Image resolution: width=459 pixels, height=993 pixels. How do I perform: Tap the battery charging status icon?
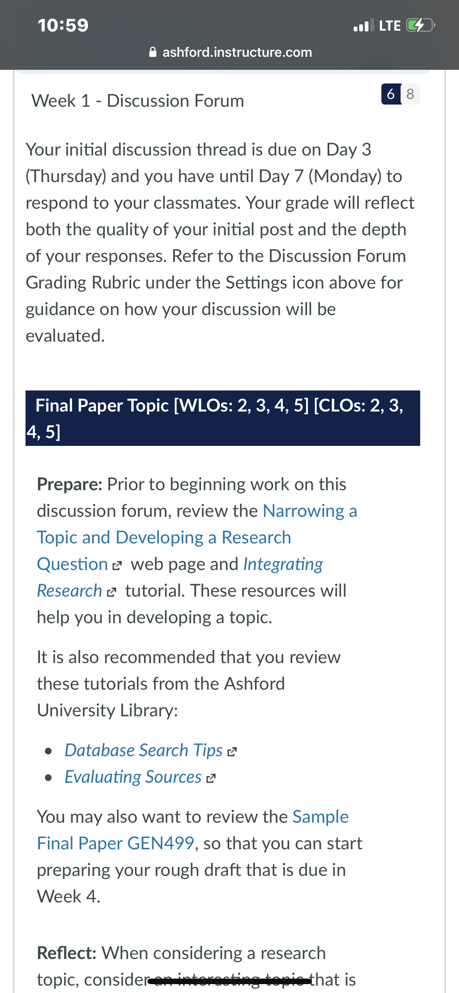coord(421,25)
